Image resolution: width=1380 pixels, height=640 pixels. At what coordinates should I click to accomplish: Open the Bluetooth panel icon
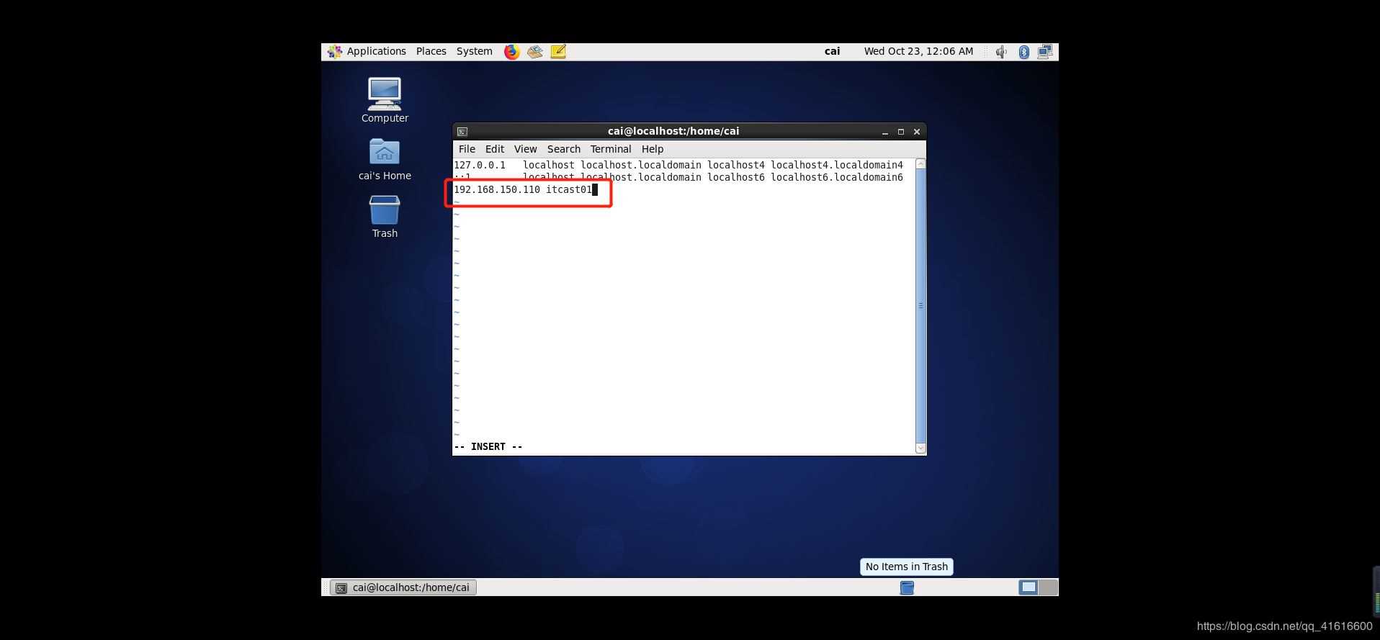click(x=1023, y=52)
